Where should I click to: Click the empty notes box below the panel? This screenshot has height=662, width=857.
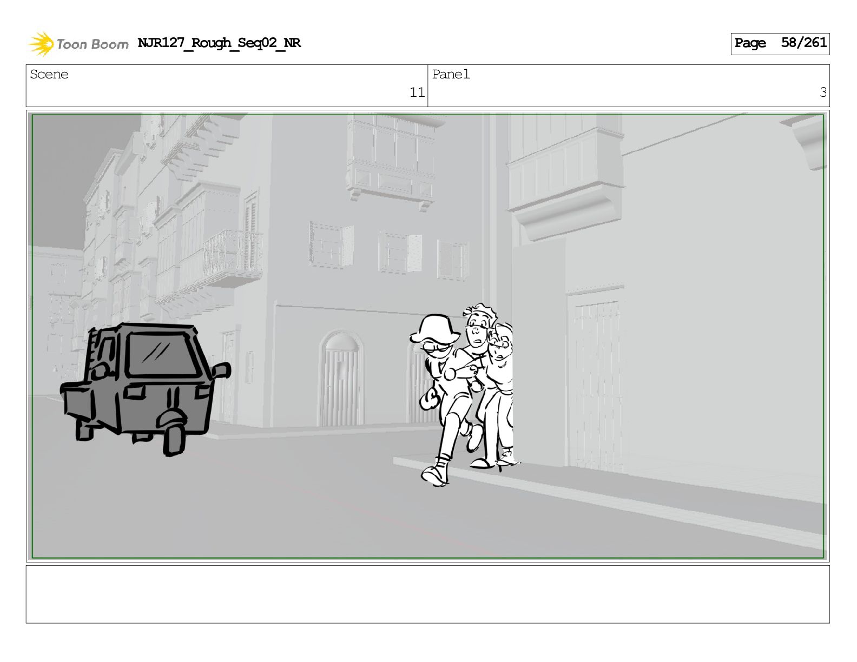427,594
